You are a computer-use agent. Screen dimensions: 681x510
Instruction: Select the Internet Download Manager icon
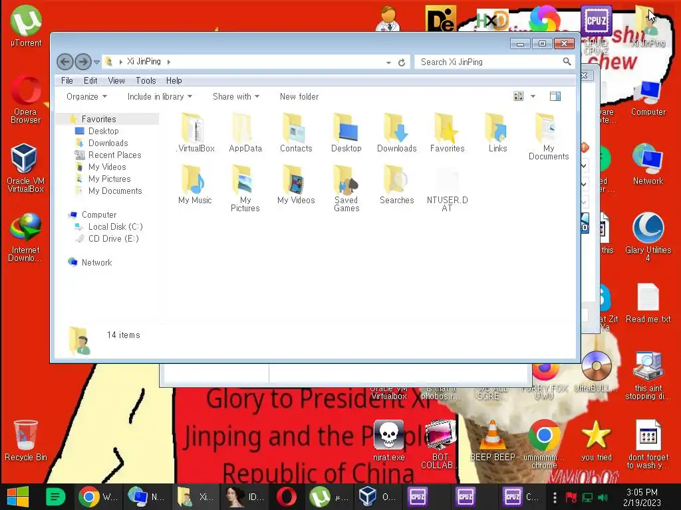click(x=26, y=237)
